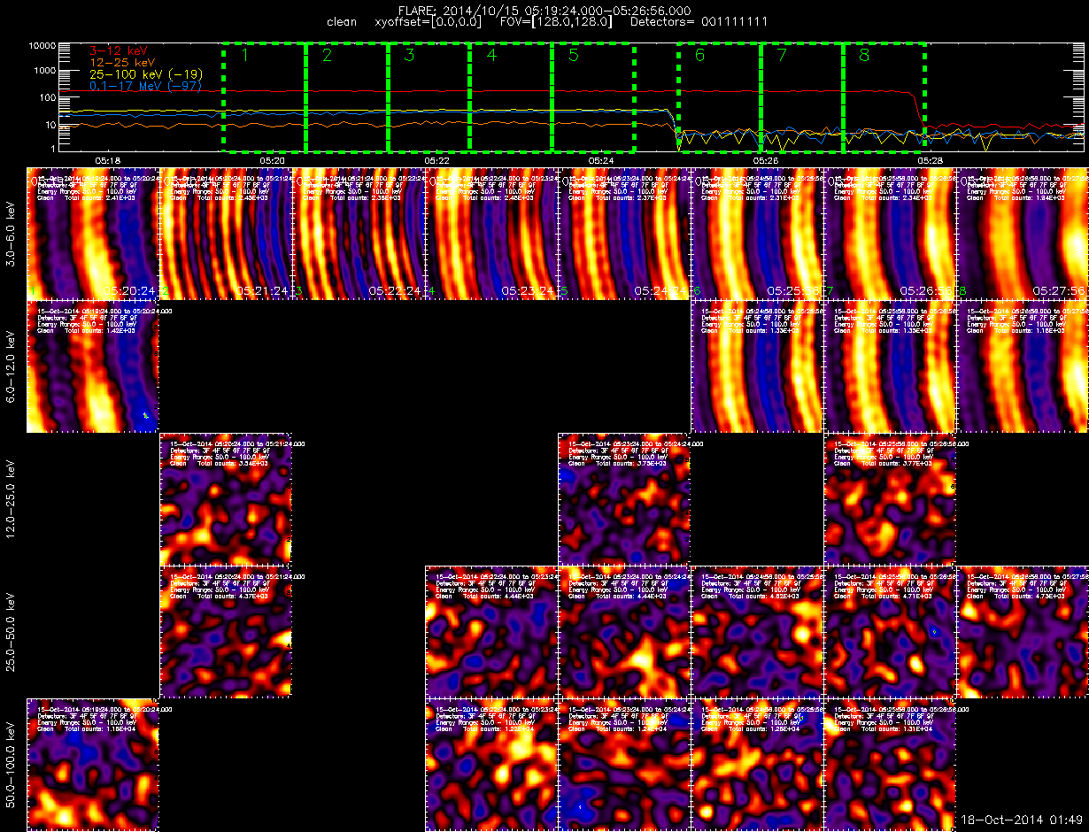Click the 05:22 time axis label
The height and width of the screenshot is (832, 1089).
pos(437,161)
